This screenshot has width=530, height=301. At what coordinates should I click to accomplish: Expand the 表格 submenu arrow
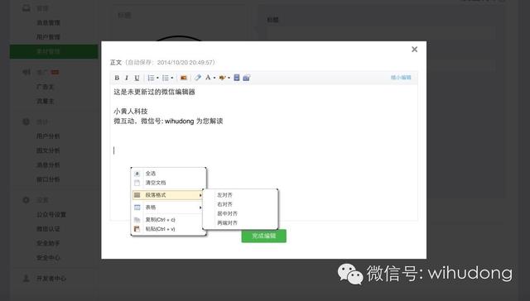point(200,208)
